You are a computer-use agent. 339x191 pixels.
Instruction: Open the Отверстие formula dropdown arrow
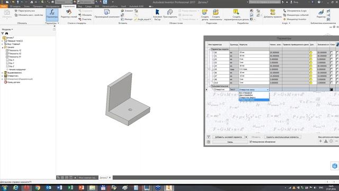tap(267, 90)
